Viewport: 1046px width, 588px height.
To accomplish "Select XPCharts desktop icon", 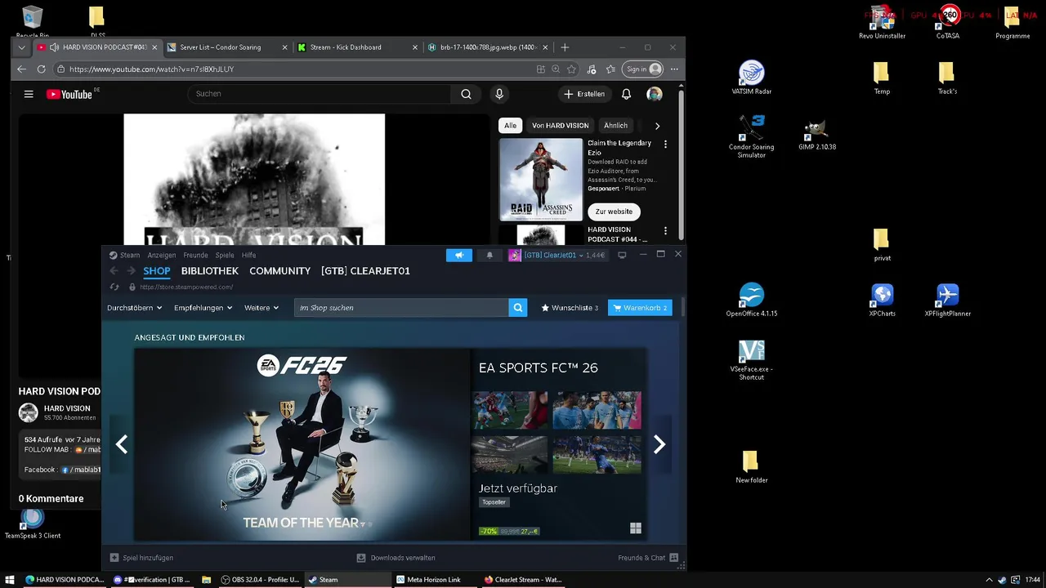I will 883,301.
